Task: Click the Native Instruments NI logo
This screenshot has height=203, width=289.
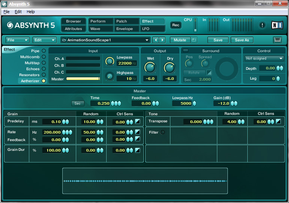Action: [x=277, y=25]
